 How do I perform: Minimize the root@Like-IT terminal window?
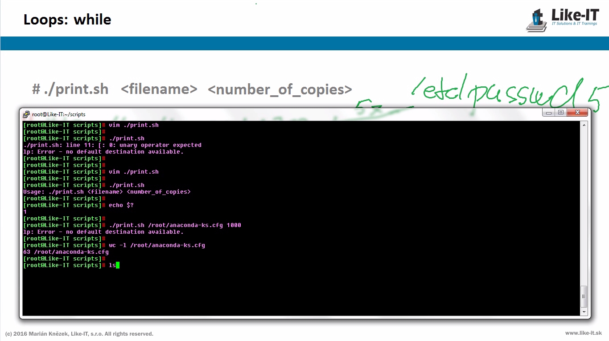549,113
